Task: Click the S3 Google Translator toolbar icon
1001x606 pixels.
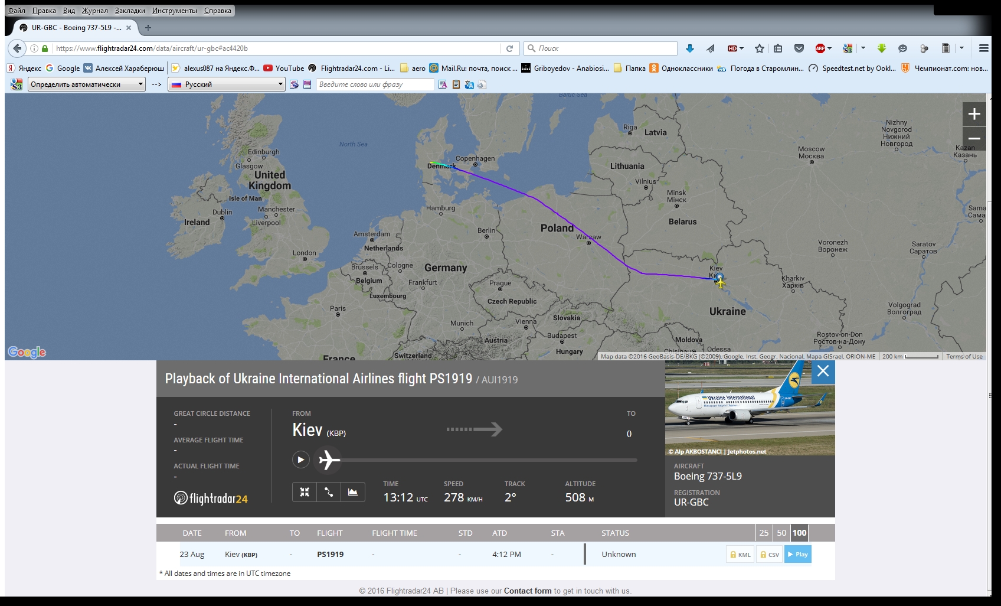Action: click(848, 48)
